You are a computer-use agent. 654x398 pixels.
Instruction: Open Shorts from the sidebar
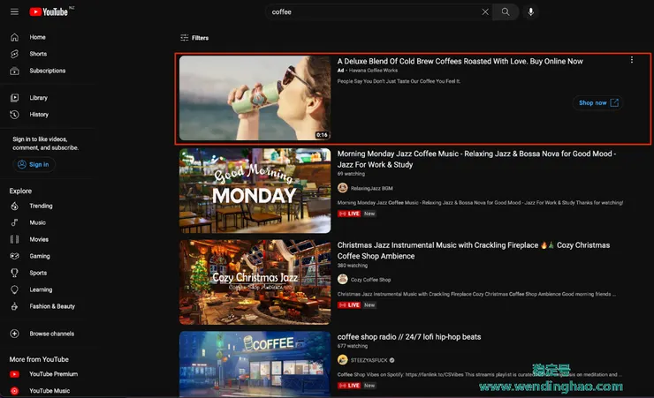pyautogui.click(x=38, y=54)
